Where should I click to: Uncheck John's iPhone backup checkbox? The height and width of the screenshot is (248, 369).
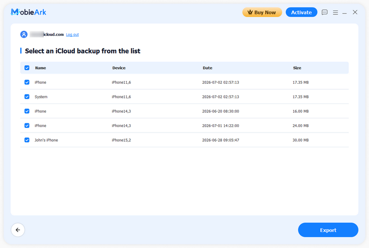27,140
